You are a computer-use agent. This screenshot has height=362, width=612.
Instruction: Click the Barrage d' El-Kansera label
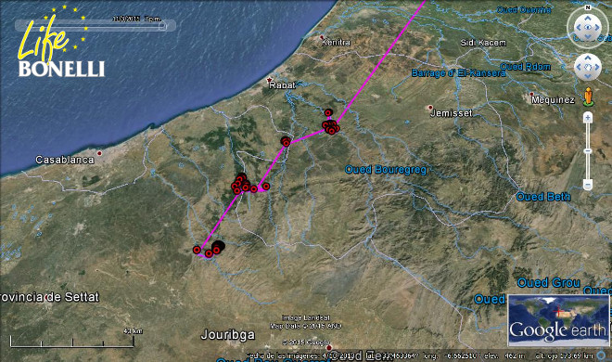[459, 73]
